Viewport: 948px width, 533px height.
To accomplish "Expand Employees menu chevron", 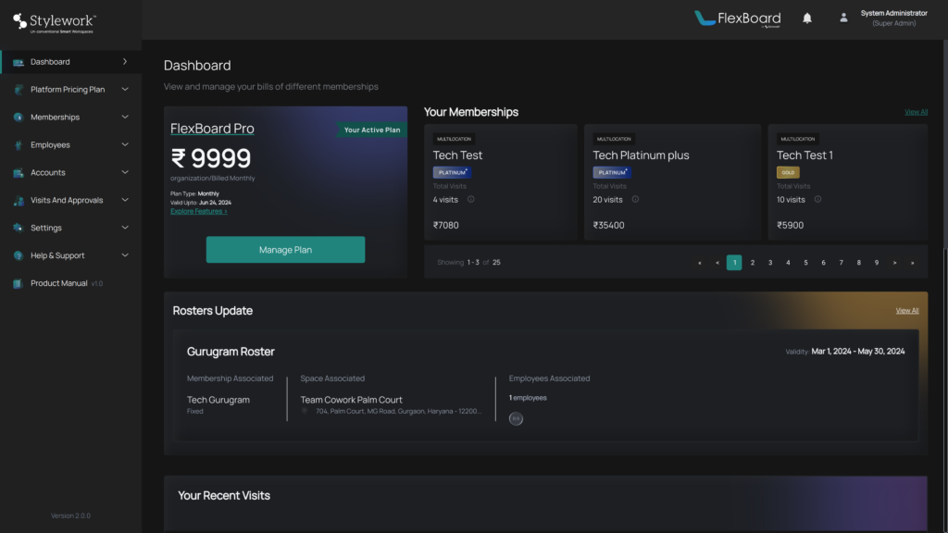I will [x=125, y=145].
